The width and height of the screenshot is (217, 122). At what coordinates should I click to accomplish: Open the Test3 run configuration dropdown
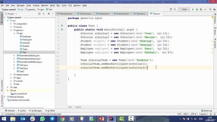(184, 9)
